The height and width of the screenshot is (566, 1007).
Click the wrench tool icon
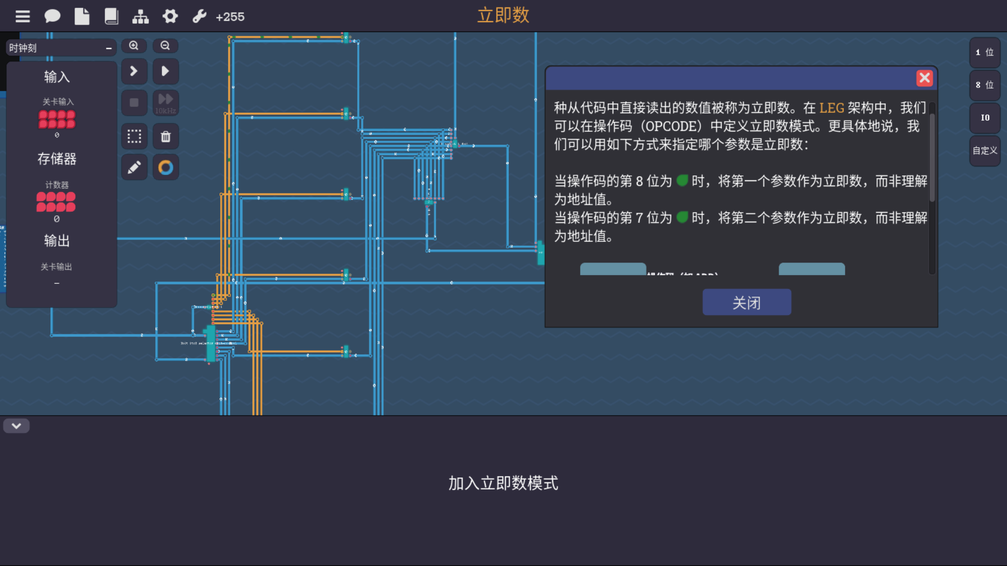point(199,17)
